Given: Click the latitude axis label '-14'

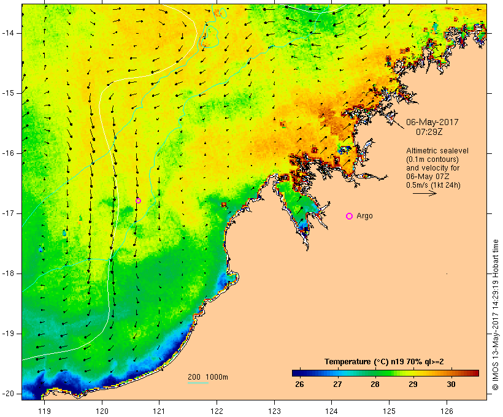Looking at the screenshot, I should (7, 33).
